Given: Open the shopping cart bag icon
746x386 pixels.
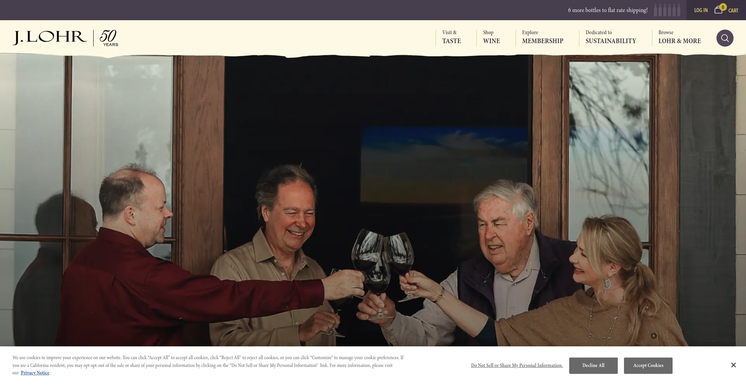Looking at the screenshot, I should pos(718,10).
